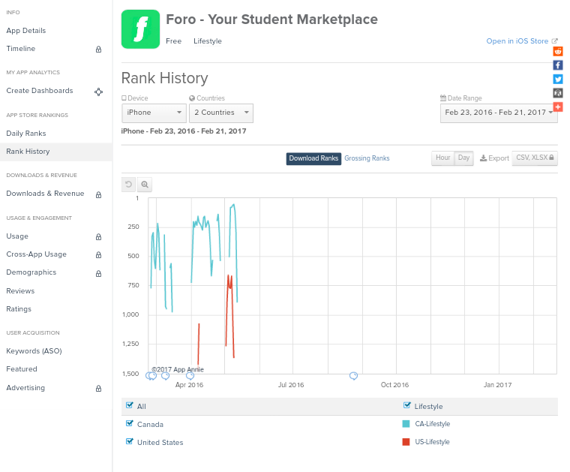Click the event marker near Aug 2016
This screenshot has width=570, height=472.
[353, 375]
